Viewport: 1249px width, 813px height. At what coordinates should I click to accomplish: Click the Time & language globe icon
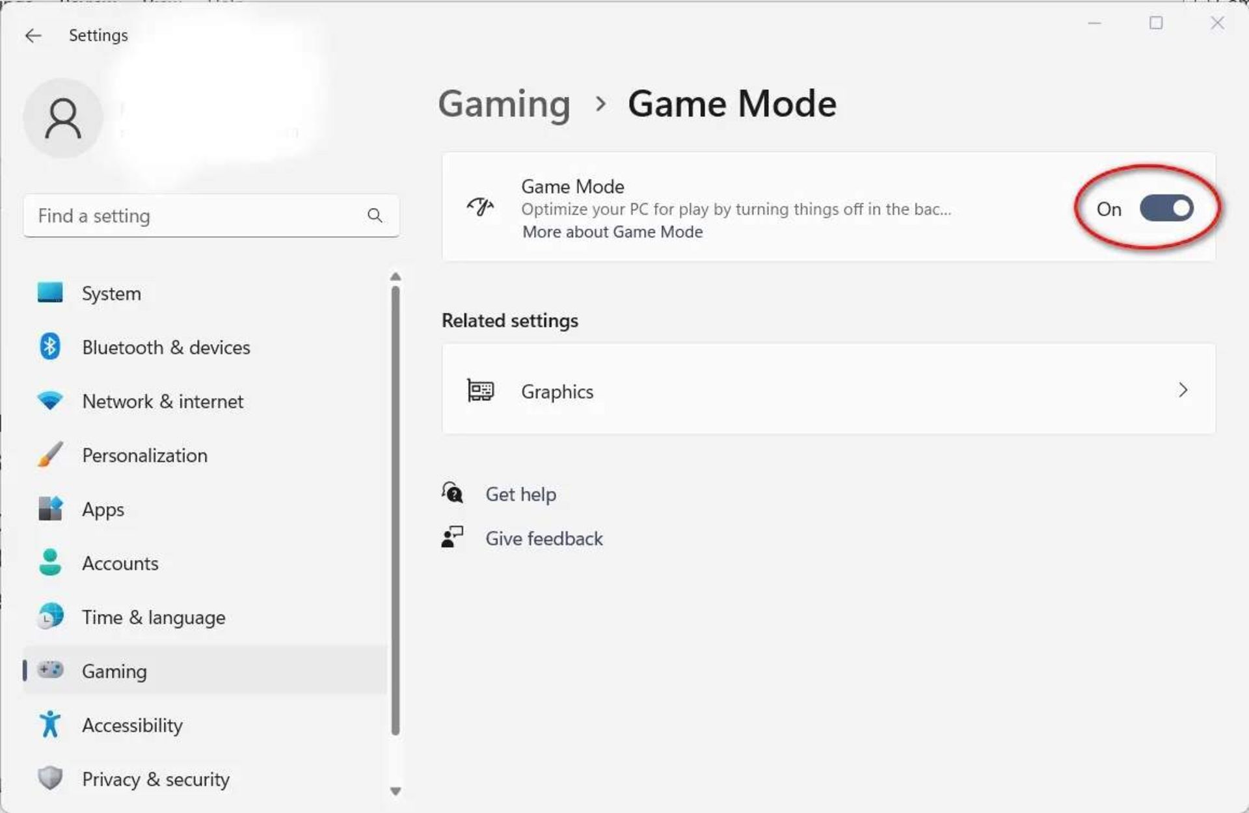tap(50, 617)
